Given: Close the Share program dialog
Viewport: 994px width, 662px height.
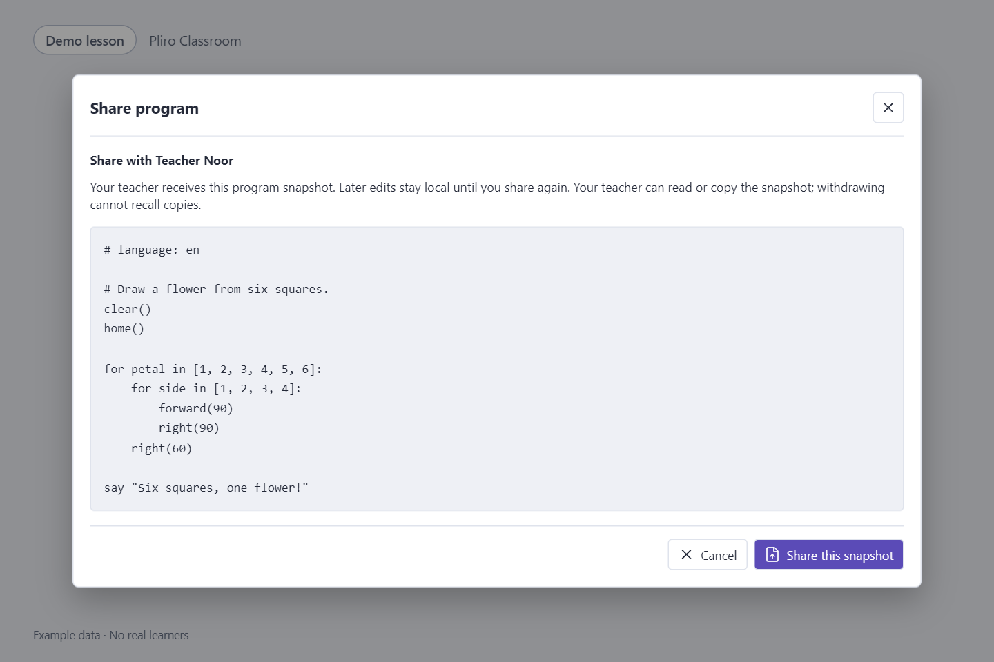Looking at the screenshot, I should point(888,108).
